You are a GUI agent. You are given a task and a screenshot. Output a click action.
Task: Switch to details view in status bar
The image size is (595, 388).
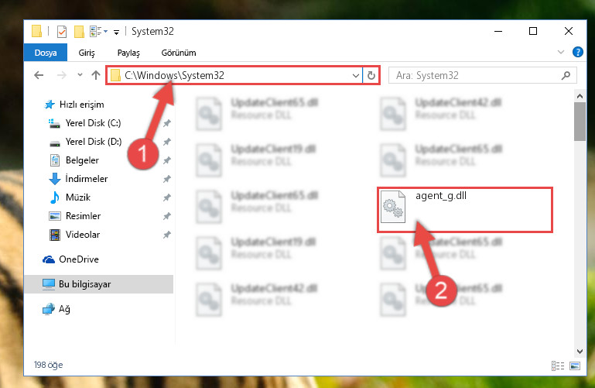pyautogui.click(x=557, y=366)
